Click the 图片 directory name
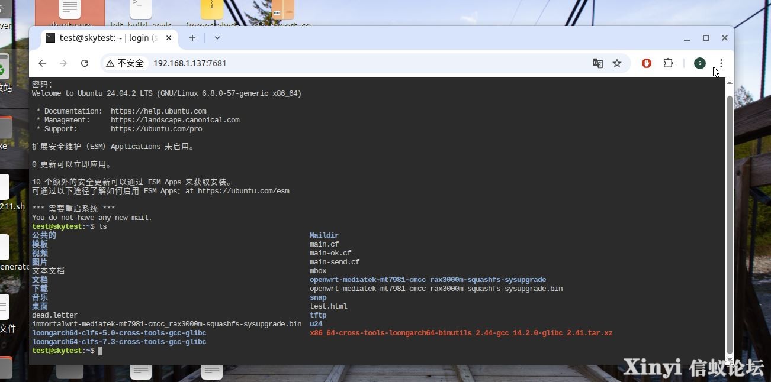The height and width of the screenshot is (382, 771). coord(40,262)
